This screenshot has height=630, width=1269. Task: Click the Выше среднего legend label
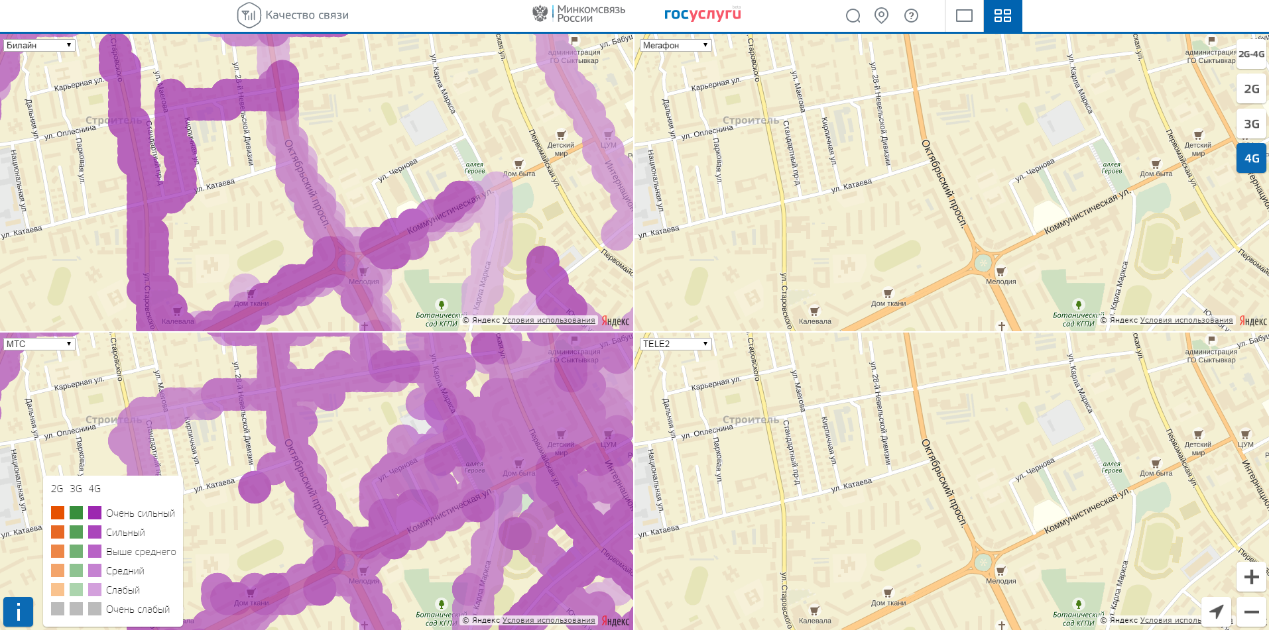141,552
